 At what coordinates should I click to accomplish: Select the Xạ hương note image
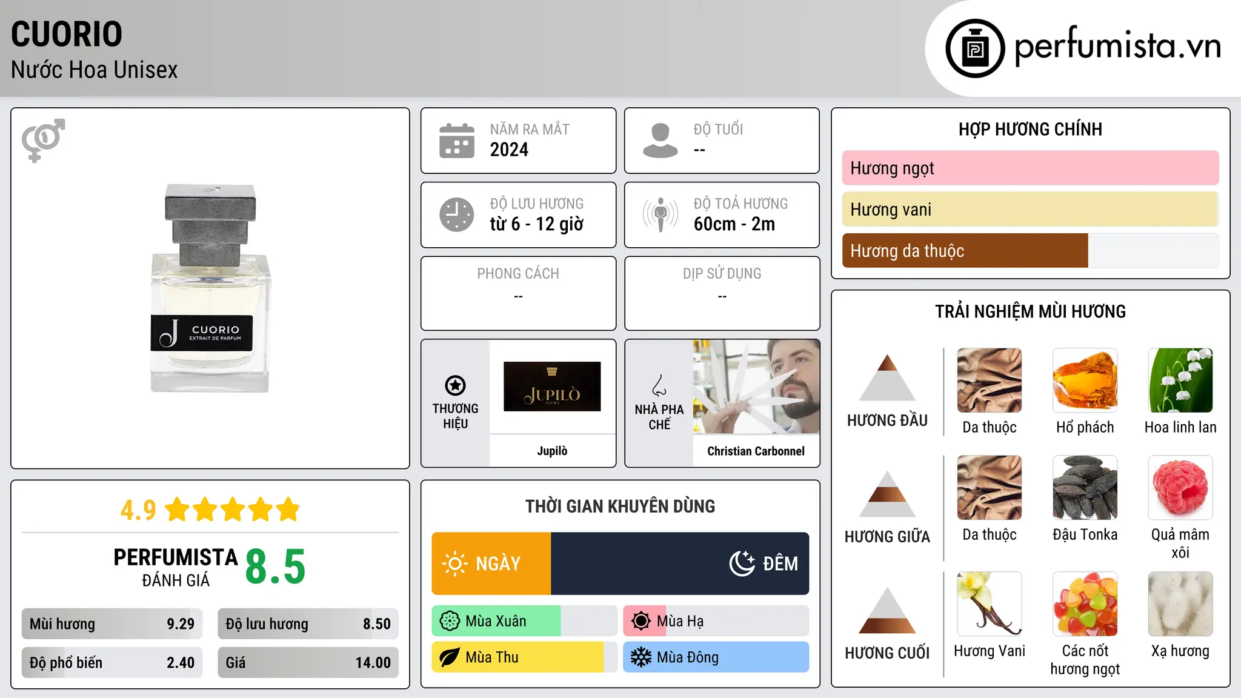pos(1180,604)
